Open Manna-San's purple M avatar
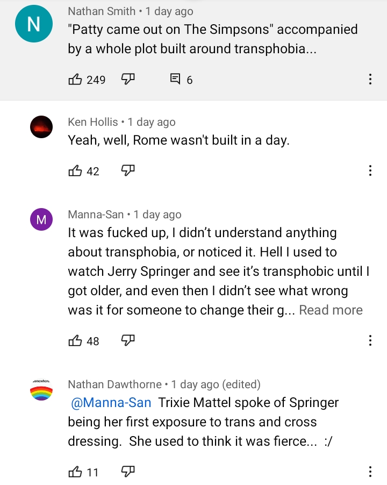This screenshot has height=485, width=387. click(41, 219)
